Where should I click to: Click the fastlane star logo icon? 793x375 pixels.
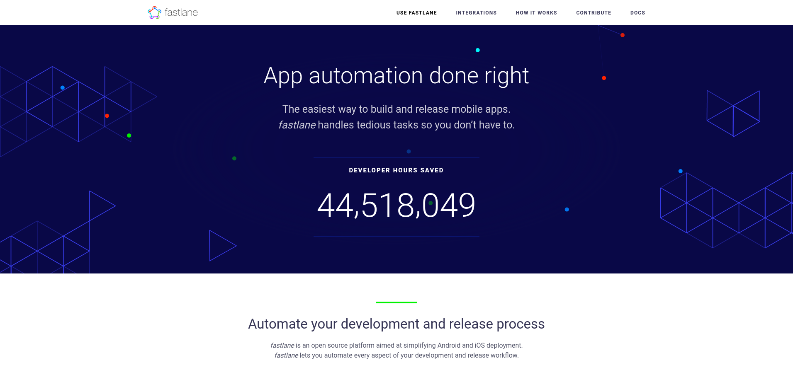(x=154, y=12)
